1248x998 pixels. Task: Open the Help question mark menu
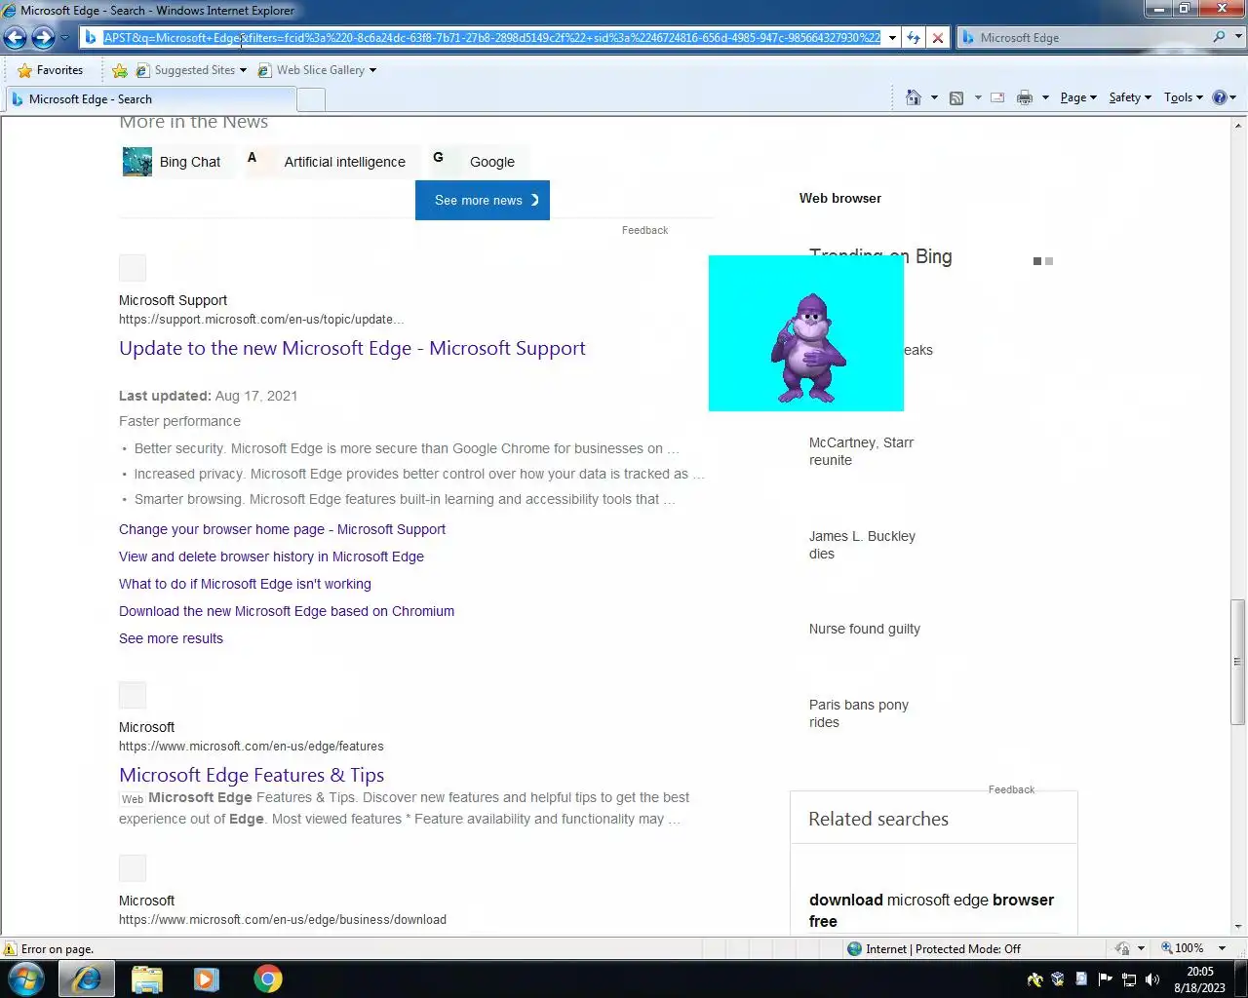click(x=1224, y=97)
